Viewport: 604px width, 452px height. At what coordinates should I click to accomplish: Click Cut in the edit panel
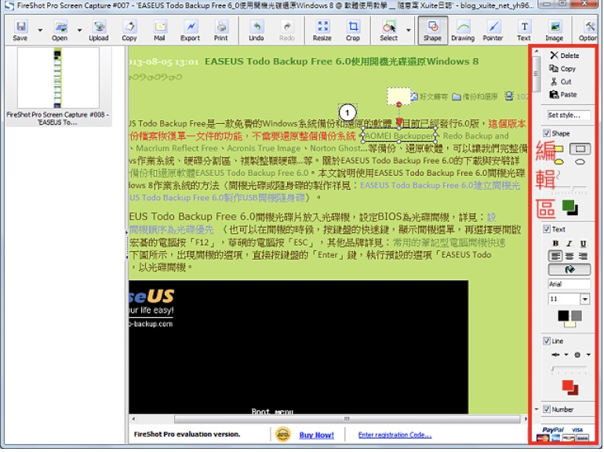click(x=561, y=82)
